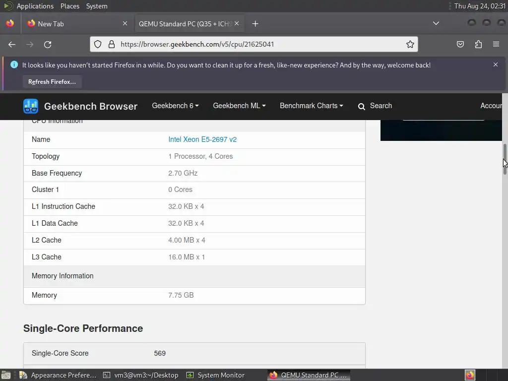Dismiss the Firefox refresh notification bar
This screenshot has height=381, width=508.
(x=496, y=64)
